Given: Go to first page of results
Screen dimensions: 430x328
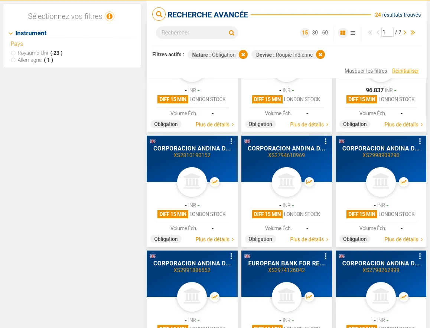Looking at the screenshot, I should pos(370,33).
